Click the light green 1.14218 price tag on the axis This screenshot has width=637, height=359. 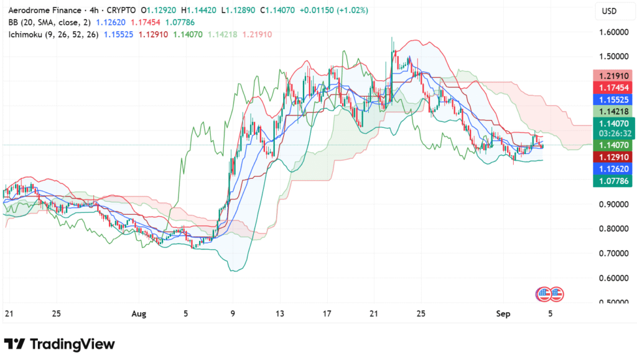click(613, 112)
